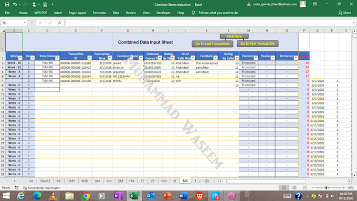Open the WPS PDF ribbon tab
This screenshot has width=357, height=201.
click(41, 13)
